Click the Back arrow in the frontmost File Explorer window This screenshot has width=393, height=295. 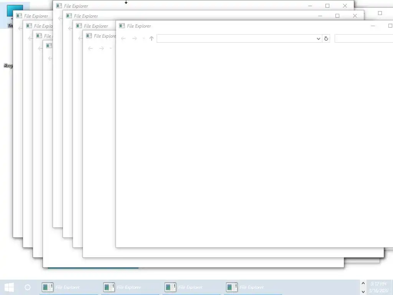(123, 38)
